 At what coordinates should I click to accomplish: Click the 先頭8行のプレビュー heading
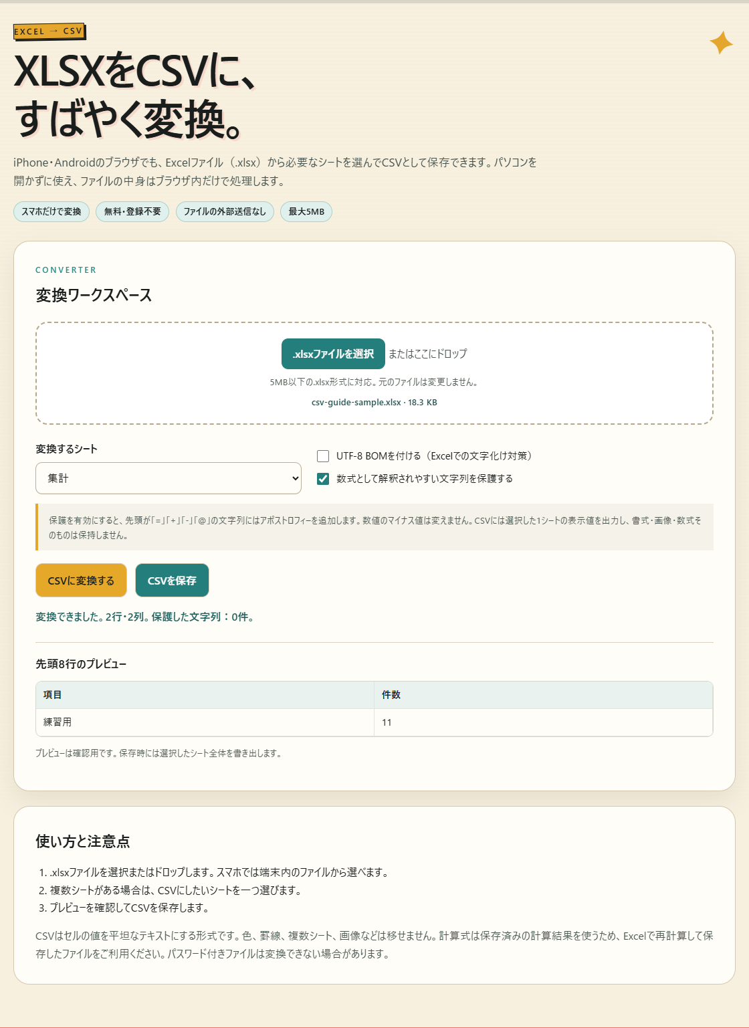(x=81, y=664)
